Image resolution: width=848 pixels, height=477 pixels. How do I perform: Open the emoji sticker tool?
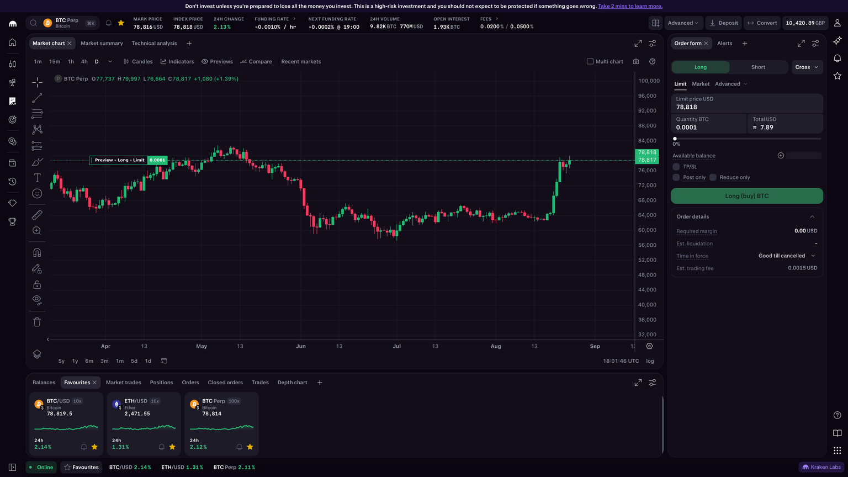[37, 193]
